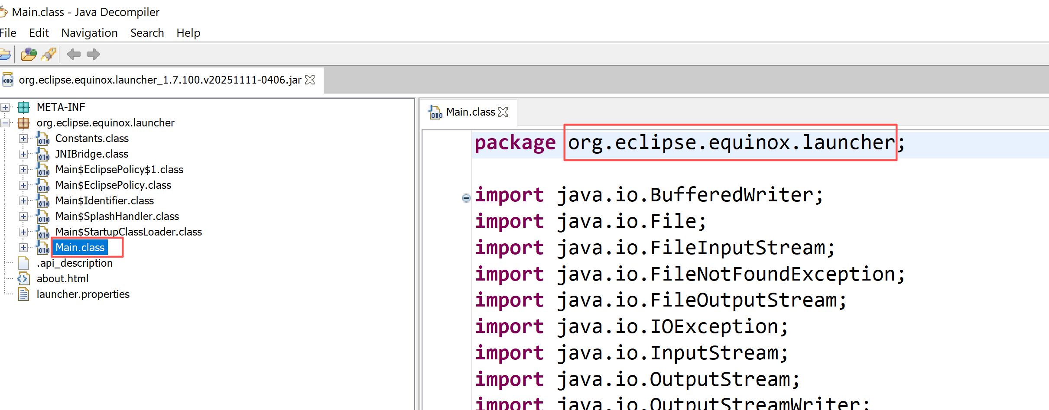
Task: Click the java.io.BufferedWriter import line
Action: point(649,195)
